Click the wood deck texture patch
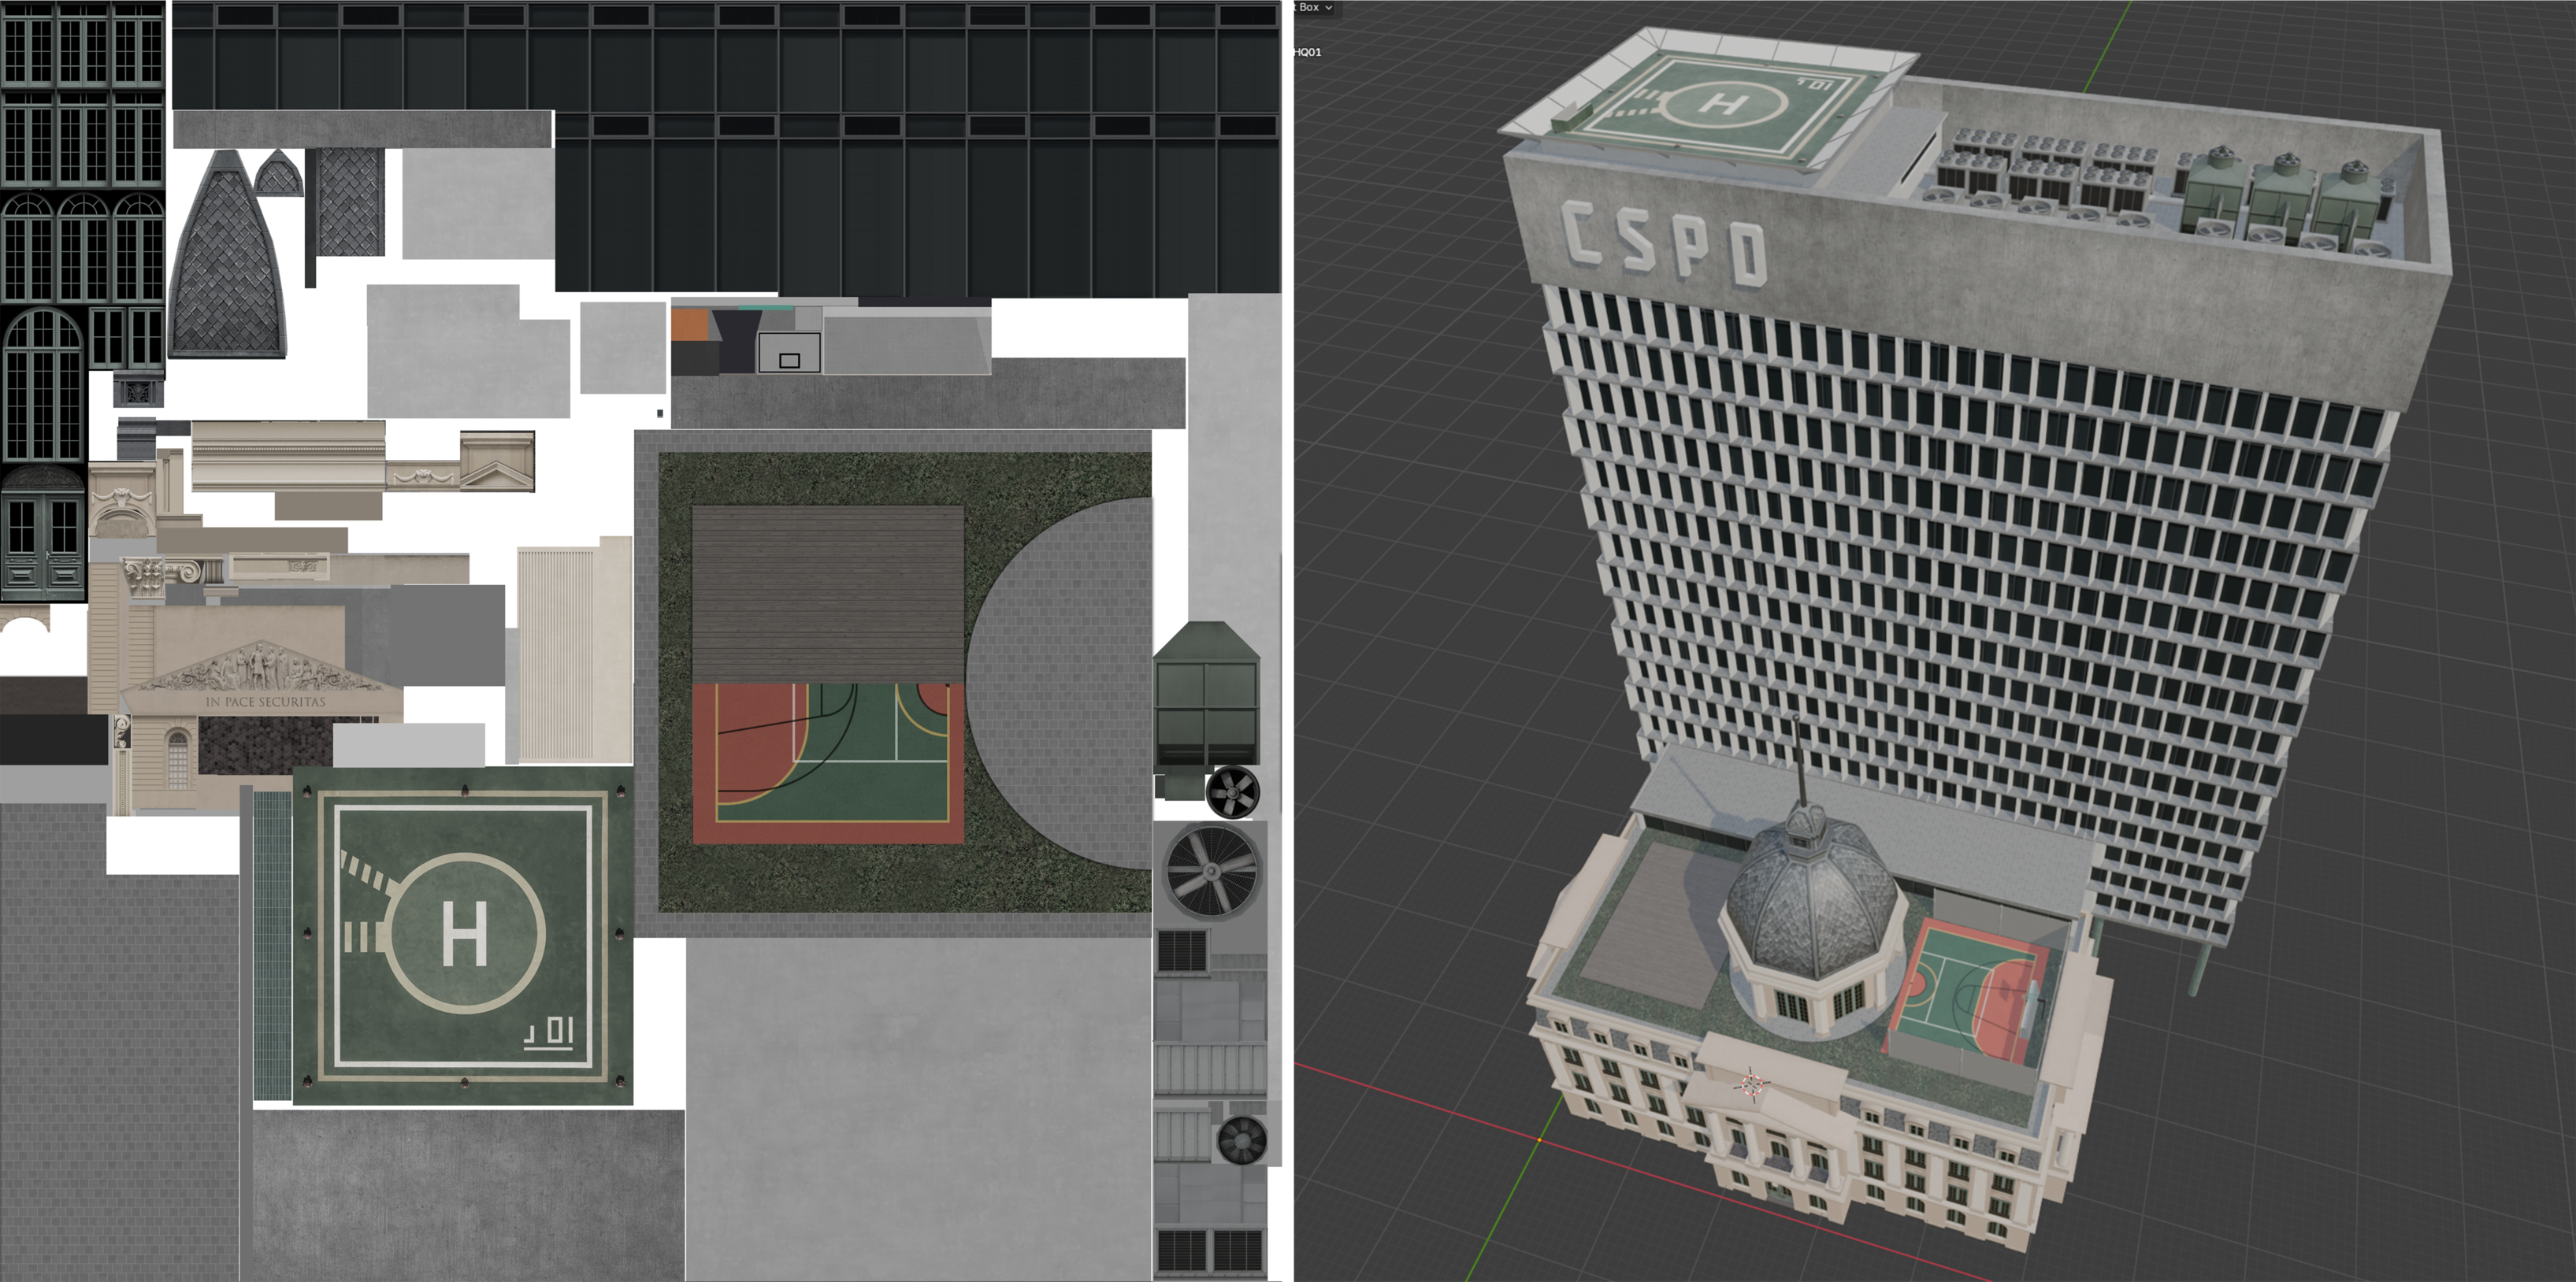Viewport: 2576px width, 1282px height. 827,594
